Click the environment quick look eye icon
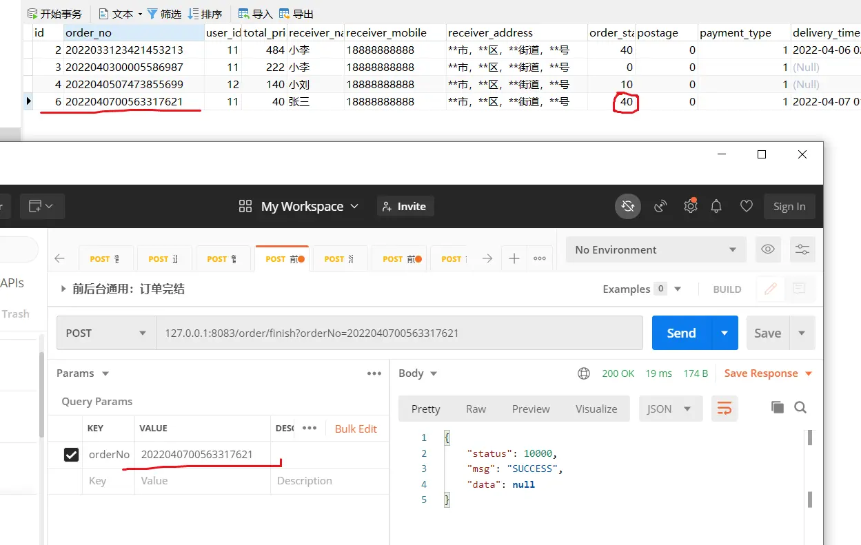The image size is (861, 545). tap(768, 249)
